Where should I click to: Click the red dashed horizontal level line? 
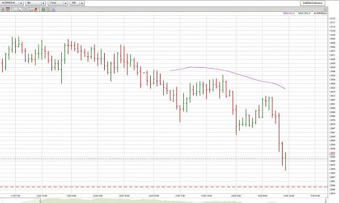point(164,187)
